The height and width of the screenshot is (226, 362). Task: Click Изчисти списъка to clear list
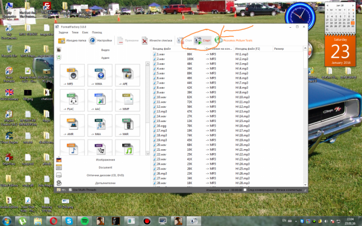click(156, 41)
